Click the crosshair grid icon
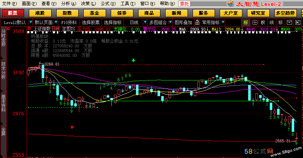 pos(255,22)
